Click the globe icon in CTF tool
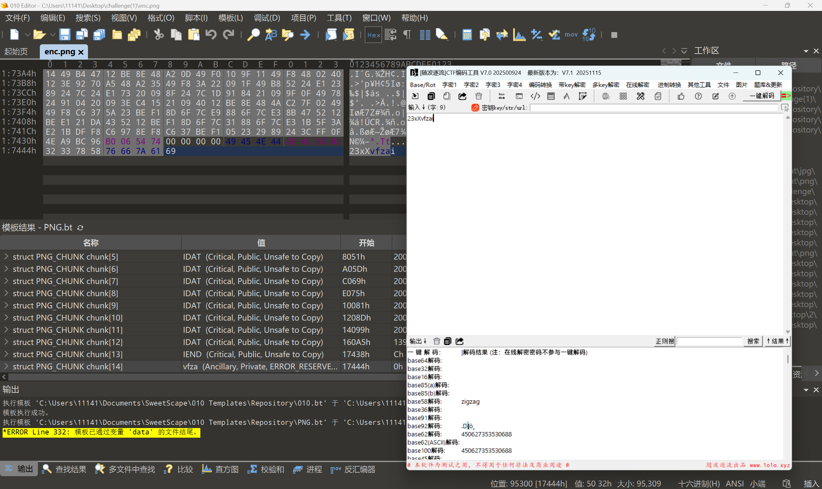Screen dimensions: 822x489 click(605, 96)
